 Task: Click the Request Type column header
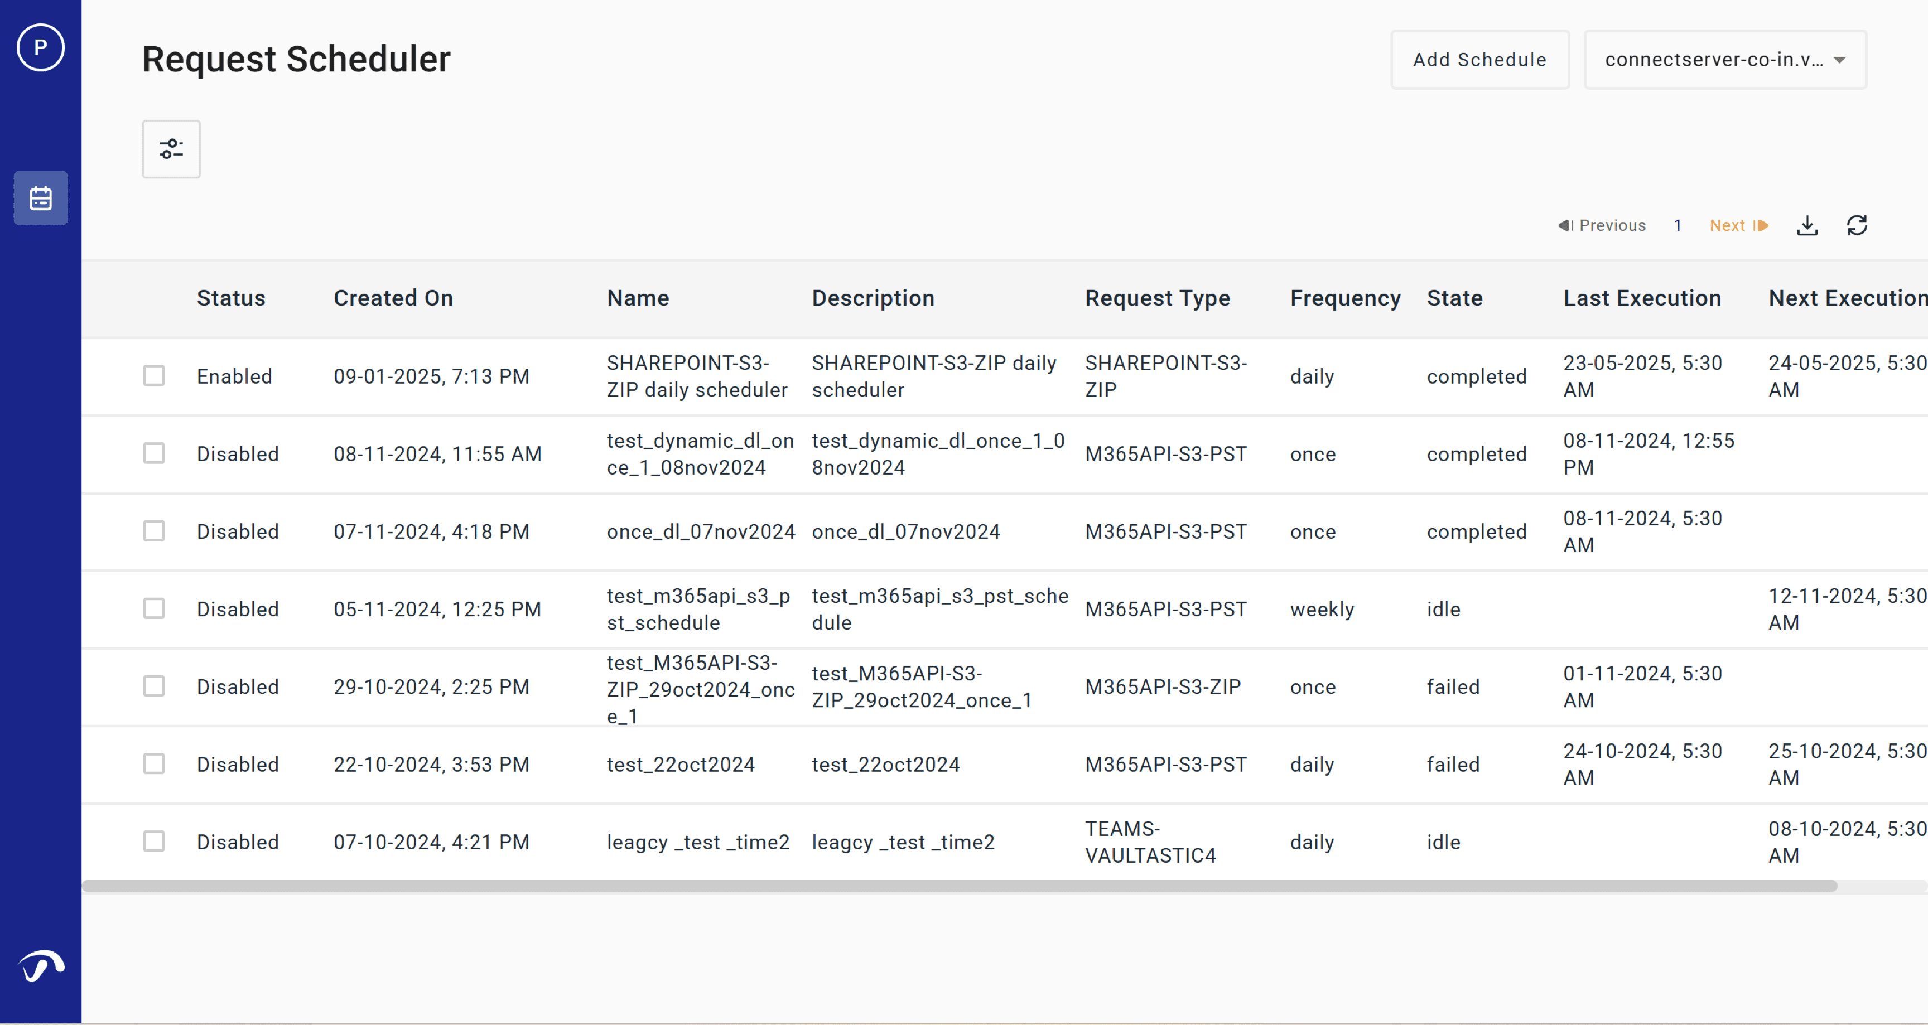coord(1157,298)
